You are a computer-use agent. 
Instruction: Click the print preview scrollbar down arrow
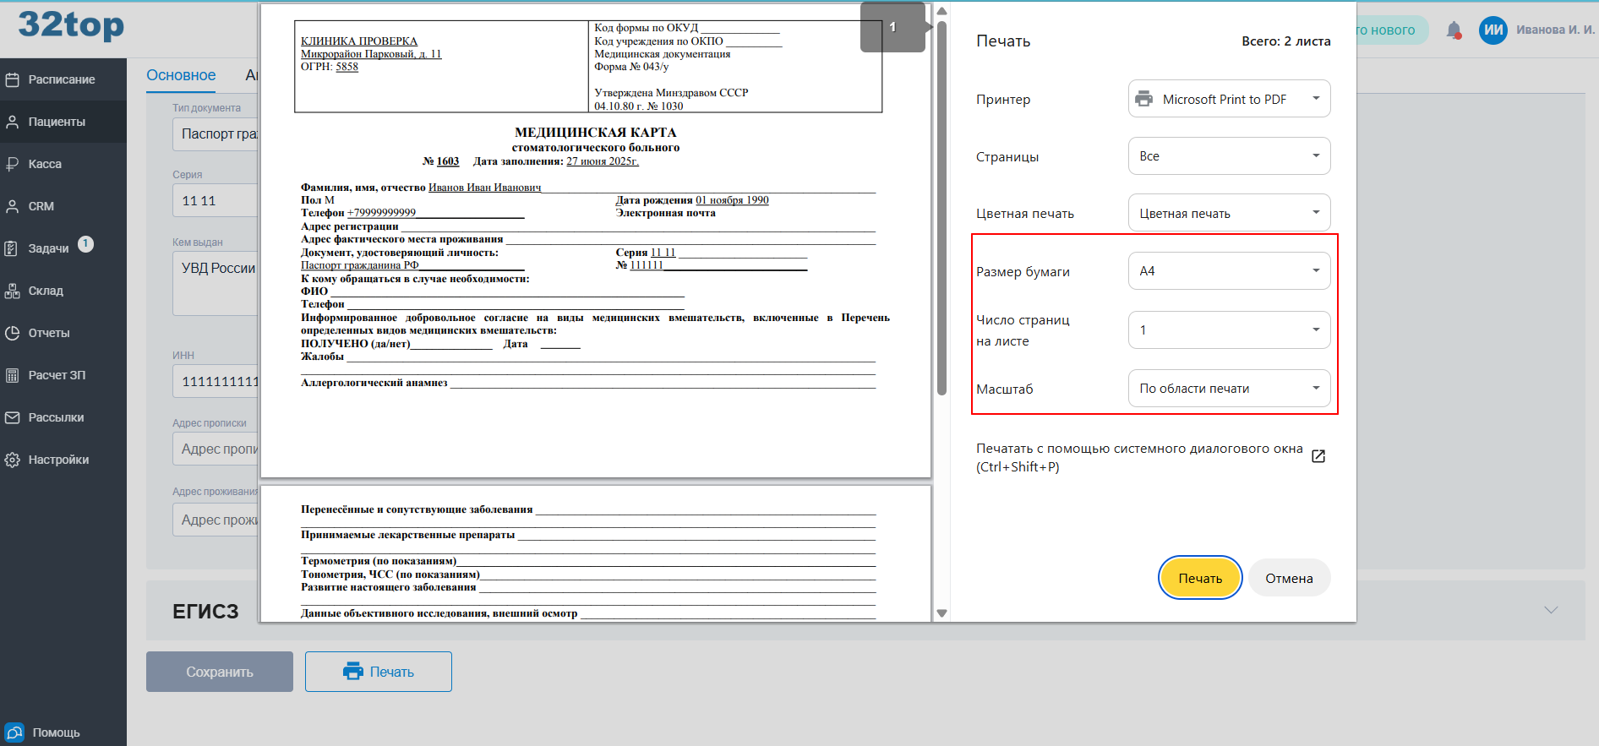941,613
